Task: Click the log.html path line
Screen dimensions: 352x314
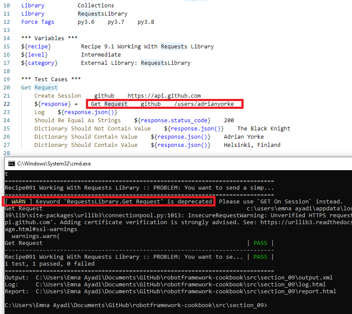Action: click(165, 285)
